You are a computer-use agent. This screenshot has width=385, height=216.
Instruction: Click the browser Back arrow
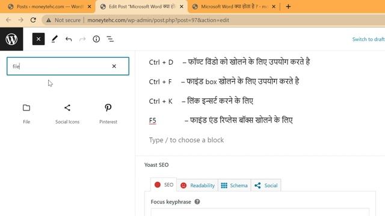[x=8, y=20]
